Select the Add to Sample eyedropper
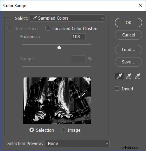The height and width of the screenshot is (151, 146). tap(128, 76)
